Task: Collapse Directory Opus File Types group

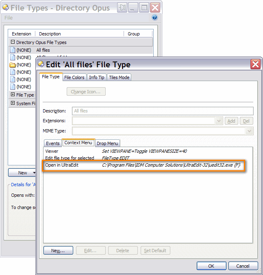Action: 13,42
